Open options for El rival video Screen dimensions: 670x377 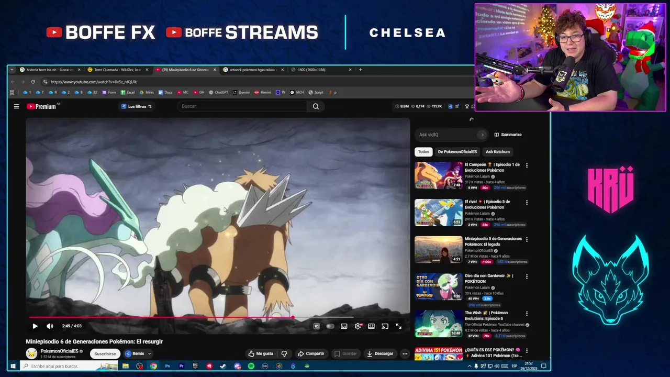click(527, 202)
